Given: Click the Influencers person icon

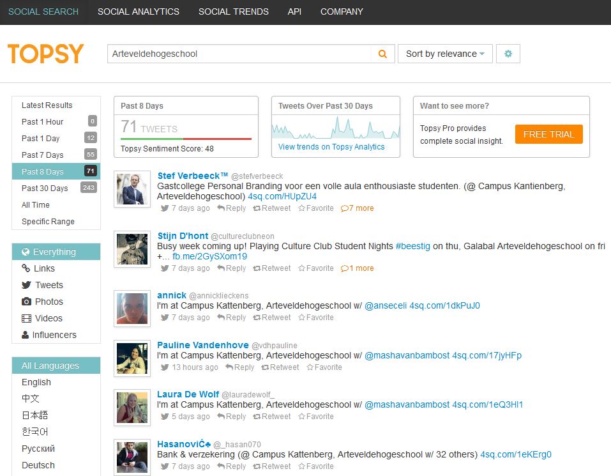Looking at the screenshot, I should click(26, 335).
